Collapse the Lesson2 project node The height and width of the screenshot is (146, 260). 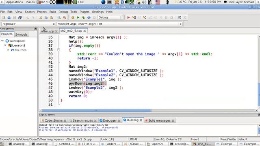tap(5, 45)
